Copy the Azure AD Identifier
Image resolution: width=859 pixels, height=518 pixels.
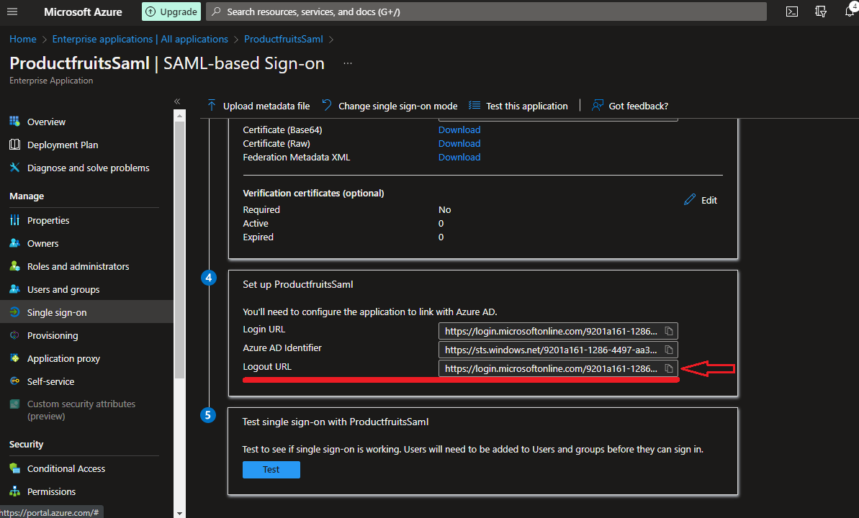(x=668, y=350)
